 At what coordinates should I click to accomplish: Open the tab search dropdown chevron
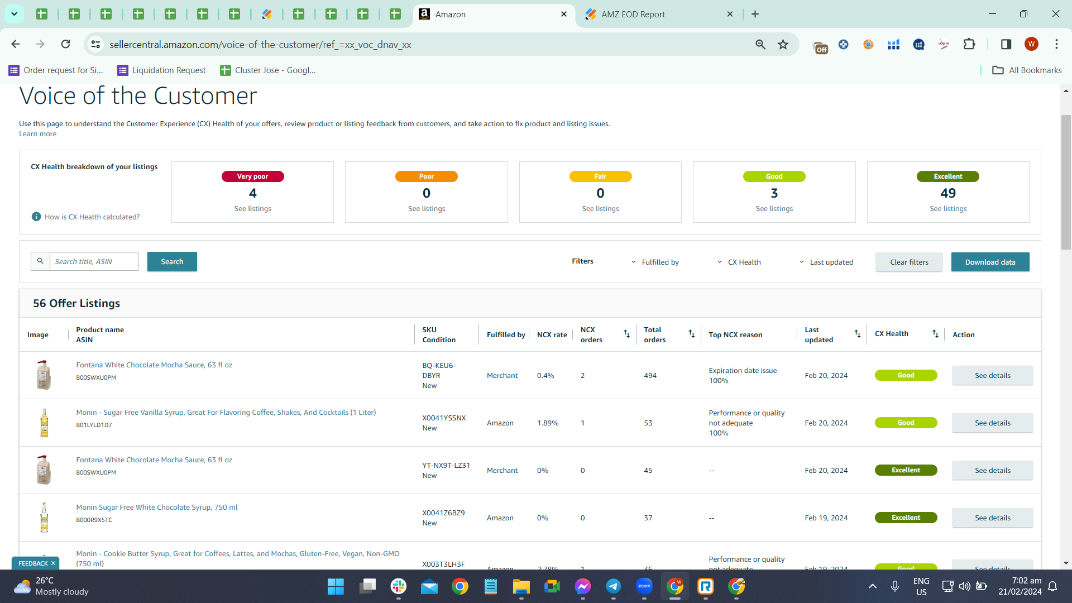14,14
